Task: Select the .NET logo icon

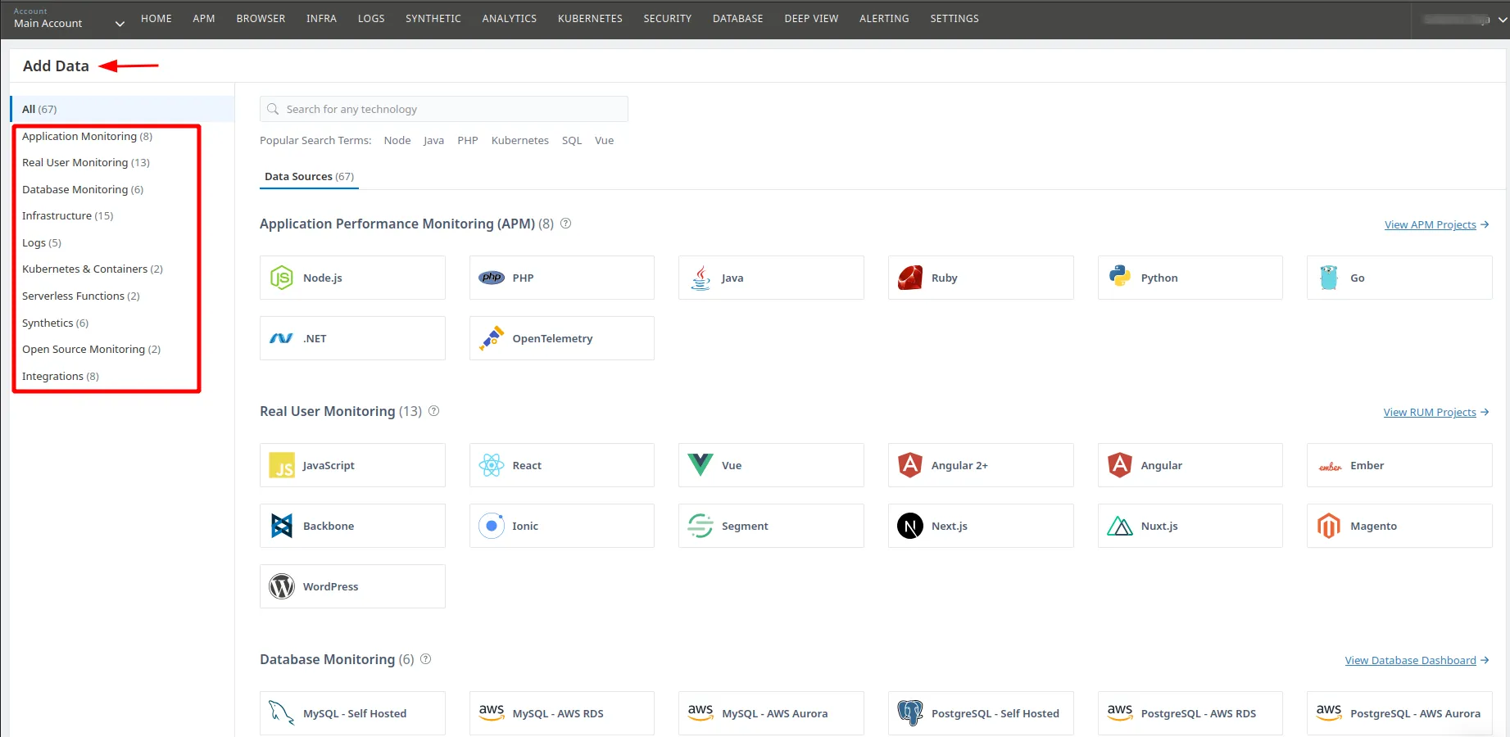Action: [x=281, y=338]
